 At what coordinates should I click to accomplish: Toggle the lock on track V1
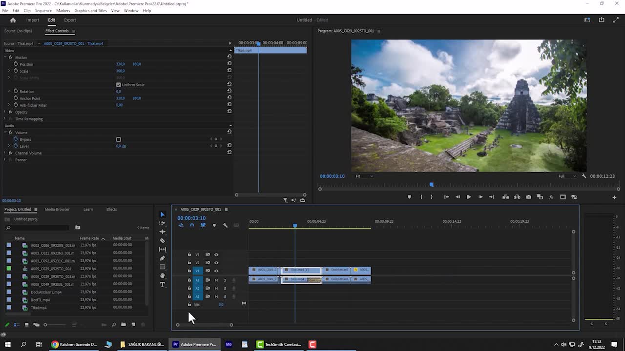(189, 271)
